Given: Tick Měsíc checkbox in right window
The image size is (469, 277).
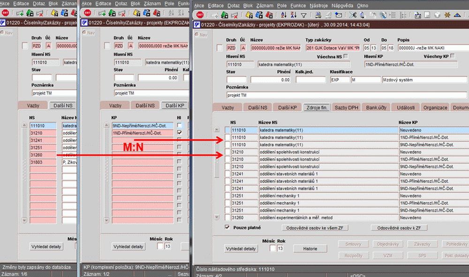Looking at the screenshot, I should tap(272, 248).
